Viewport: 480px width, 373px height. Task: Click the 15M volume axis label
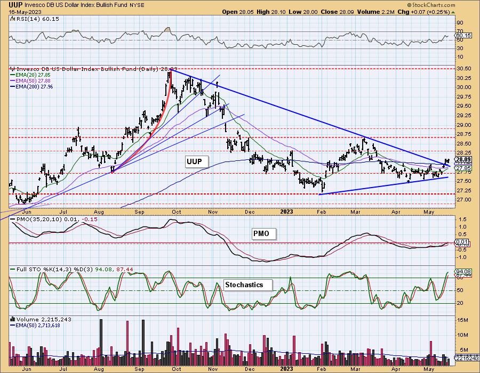pyautogui.click(x=462, y=320)
